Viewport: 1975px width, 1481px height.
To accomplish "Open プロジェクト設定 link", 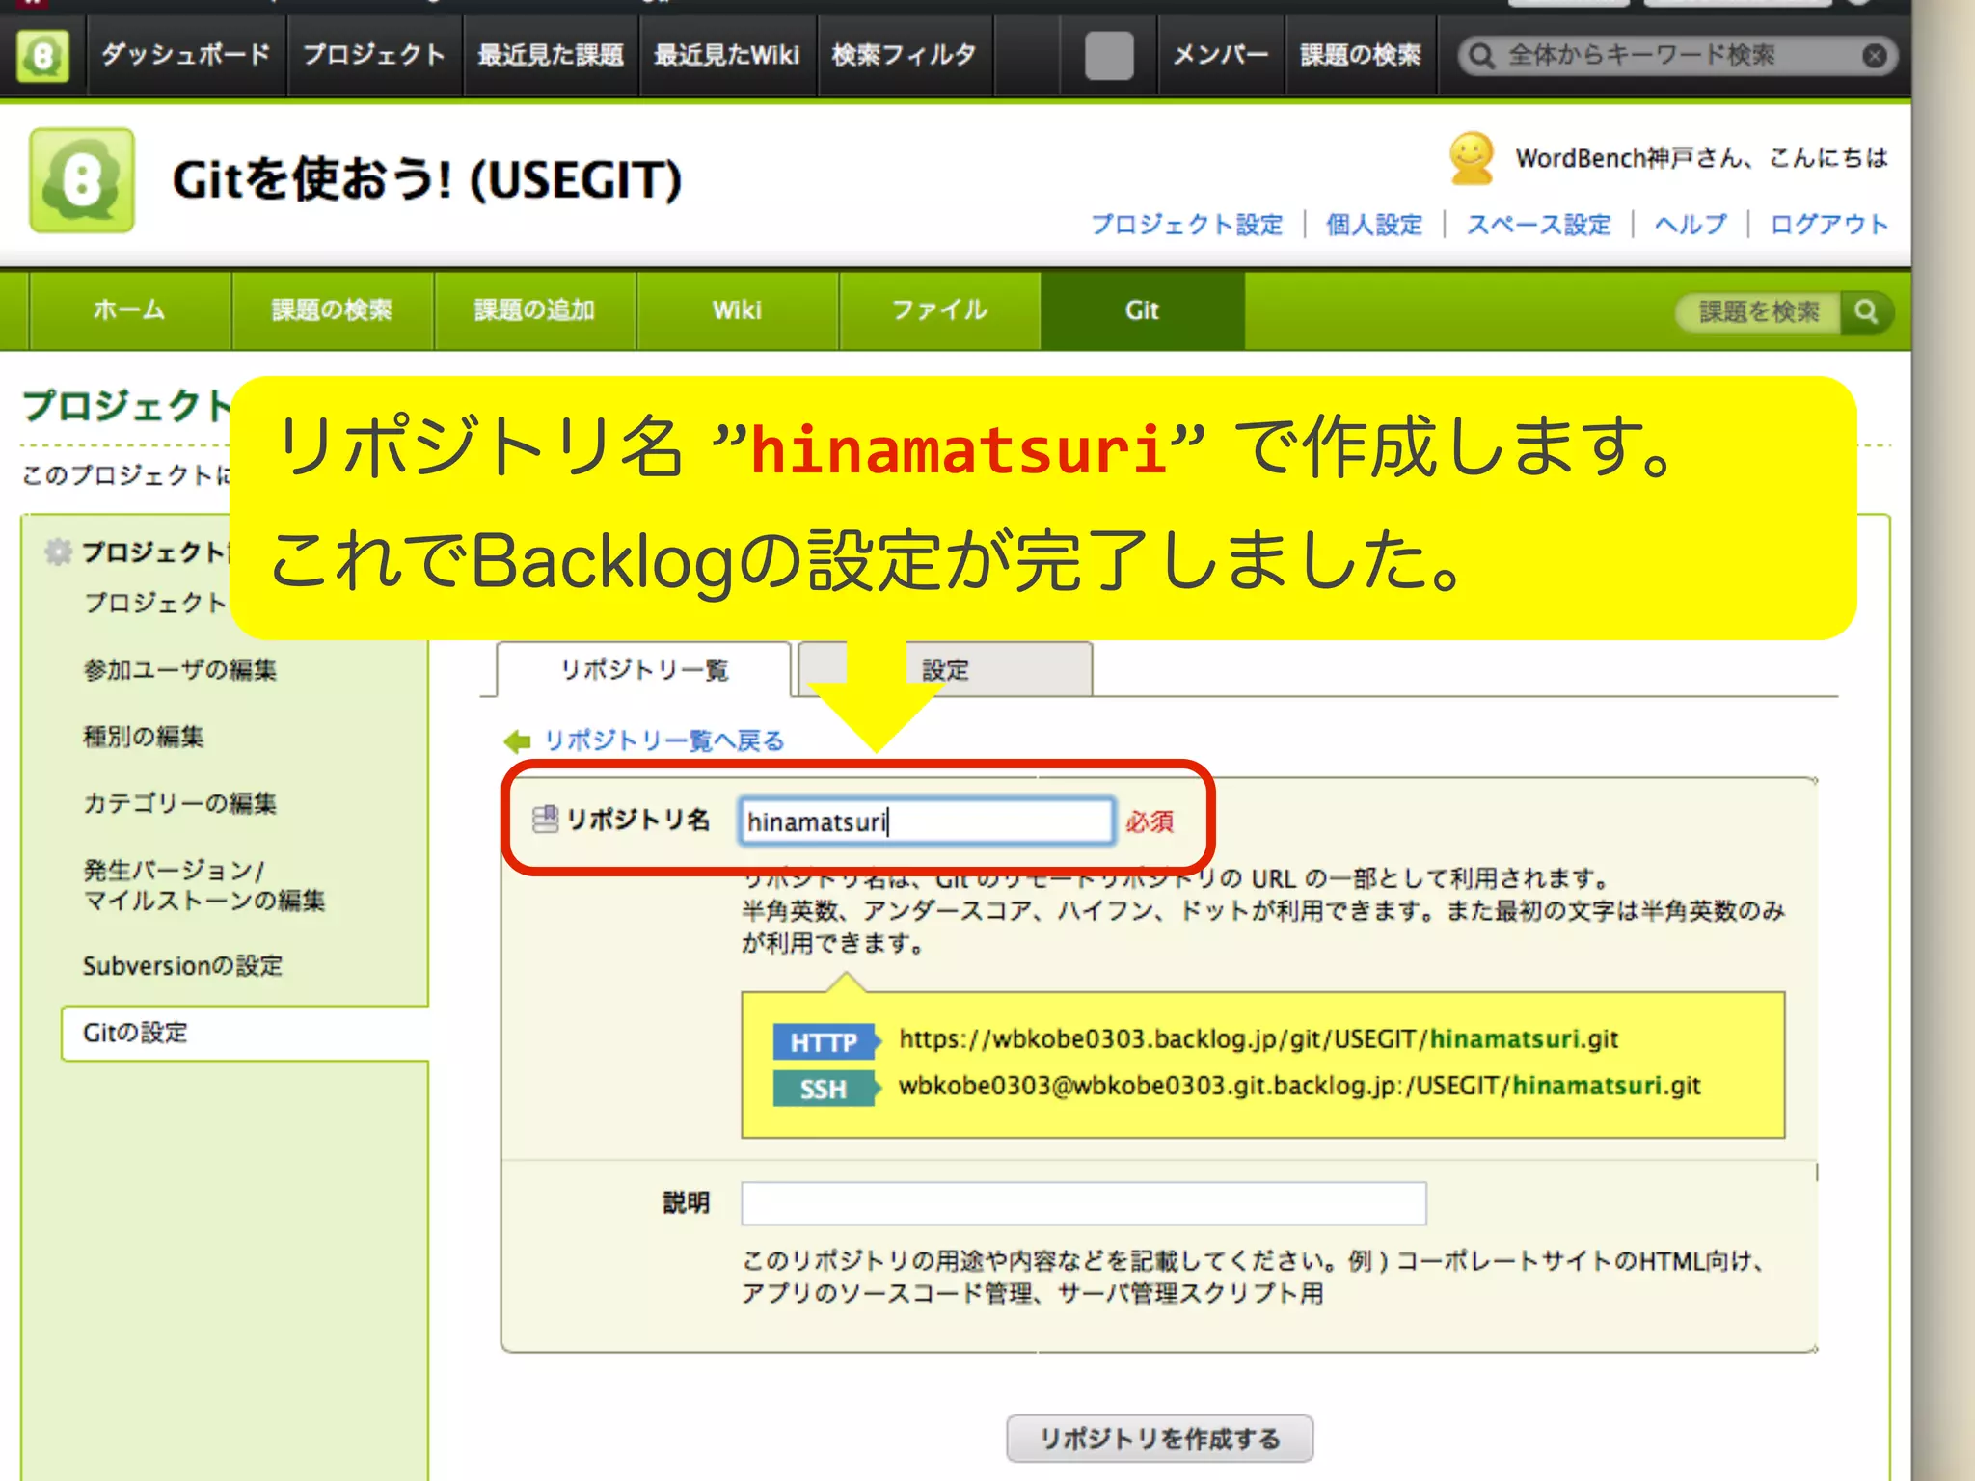I will coord(1186,225).
